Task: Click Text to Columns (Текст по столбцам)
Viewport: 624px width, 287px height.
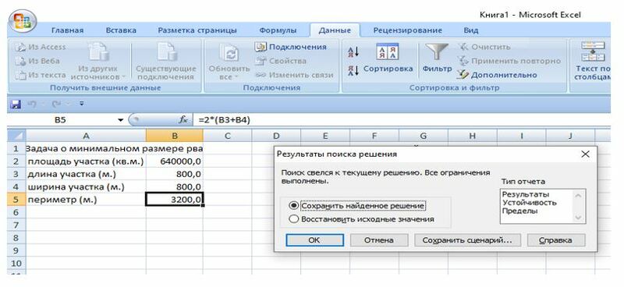Action: (x=593, y=61)
